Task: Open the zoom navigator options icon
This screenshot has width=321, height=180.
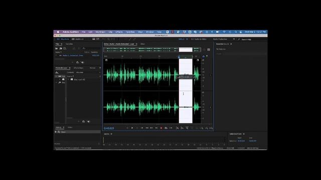Action: (x=209, y=49)
